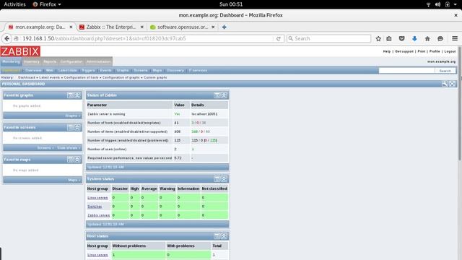Image resolution: width=462 pixels, height=260 pixels.
Task: Open the Activities overview
Action: [14, 4]
